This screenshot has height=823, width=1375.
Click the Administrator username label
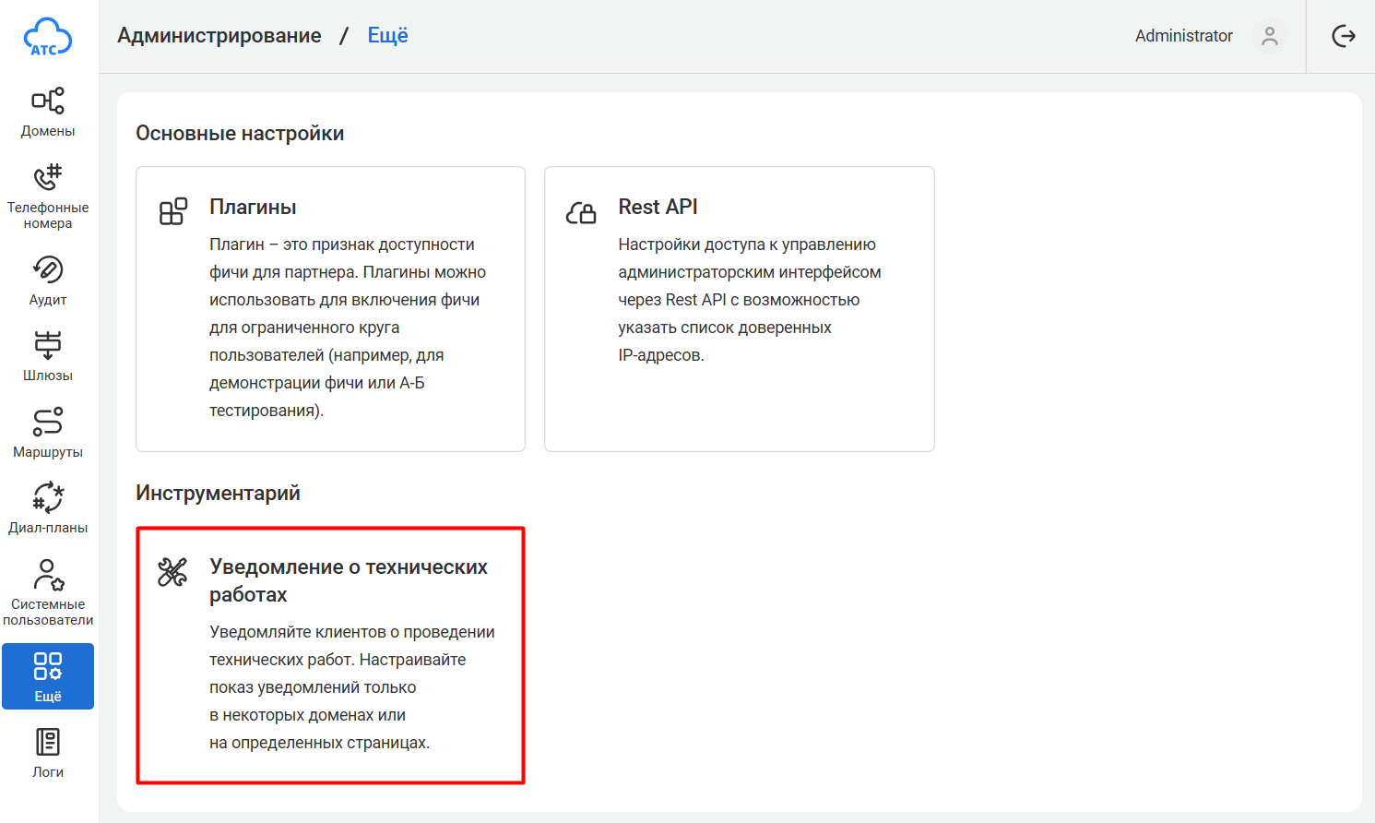coord(1183,36)
